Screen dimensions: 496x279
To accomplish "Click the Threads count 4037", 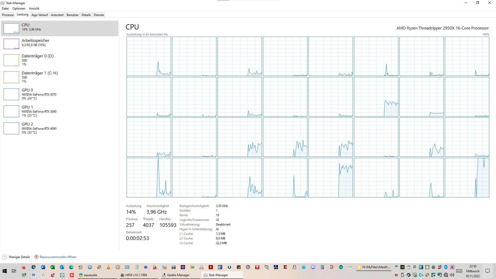I will (148, 225).
